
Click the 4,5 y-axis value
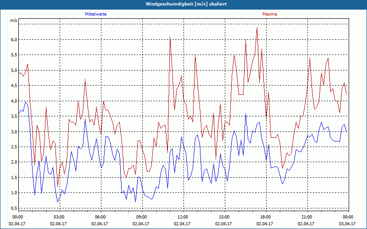(x=14, y=86)
